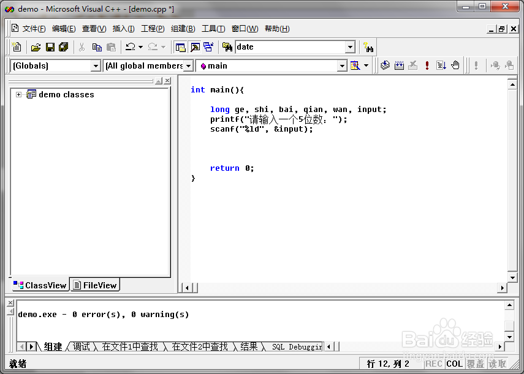Viewport: 524px width, 374px height.
Task: Open the 编辑(E) menu
Action: (x=64, y=29)
